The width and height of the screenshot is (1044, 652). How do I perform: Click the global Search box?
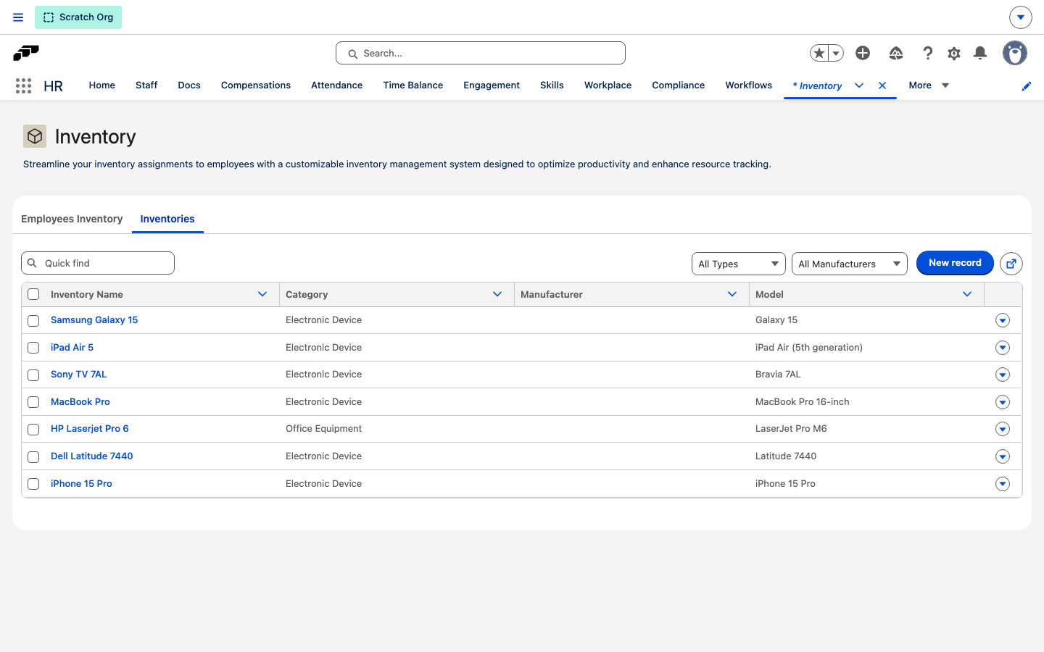click(x=481, y=53)
